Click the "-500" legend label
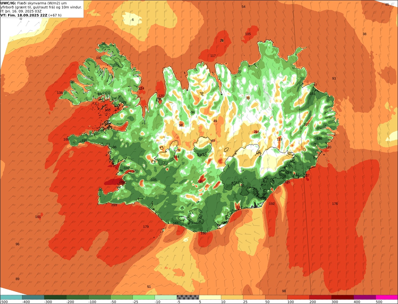398x304 pixels. [x=4, y=302]
